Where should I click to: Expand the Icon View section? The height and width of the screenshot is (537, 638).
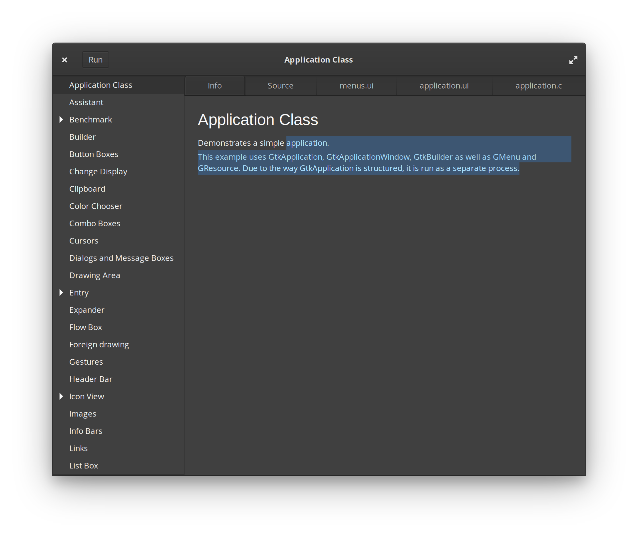[61, 396]
